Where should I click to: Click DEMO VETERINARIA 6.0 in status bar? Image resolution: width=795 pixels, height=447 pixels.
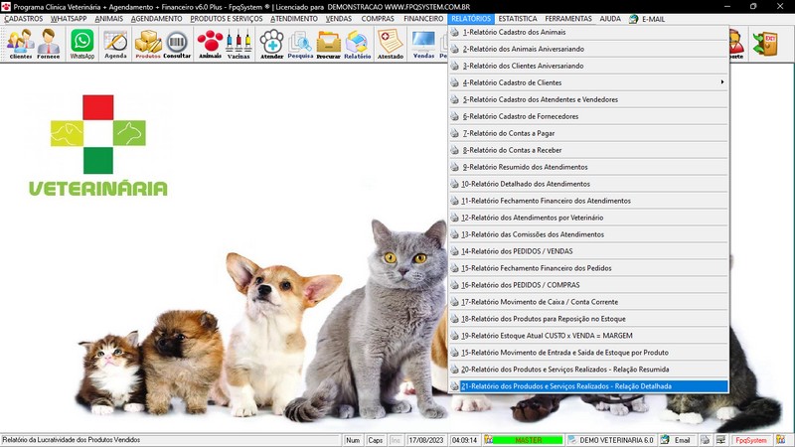pos(616,440)
